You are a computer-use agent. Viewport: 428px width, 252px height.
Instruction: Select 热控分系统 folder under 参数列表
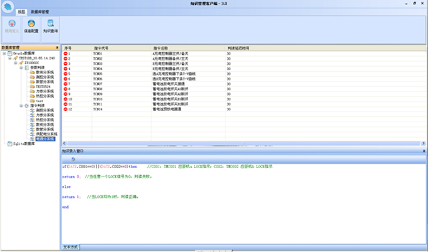click(x=45, y=96)
